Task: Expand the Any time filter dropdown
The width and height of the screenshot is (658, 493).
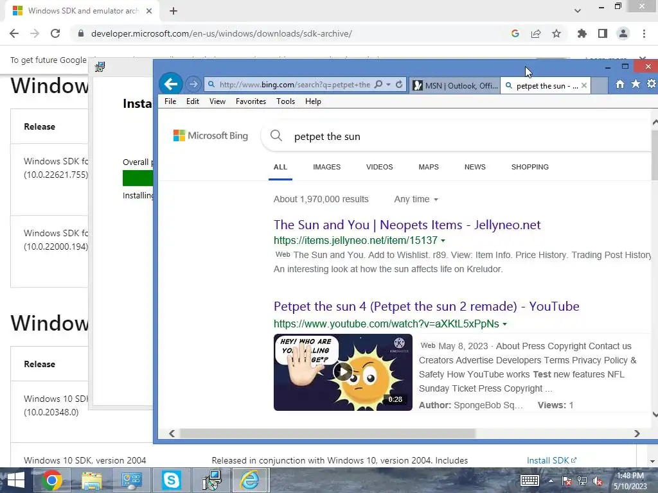Action: [416, 199]
